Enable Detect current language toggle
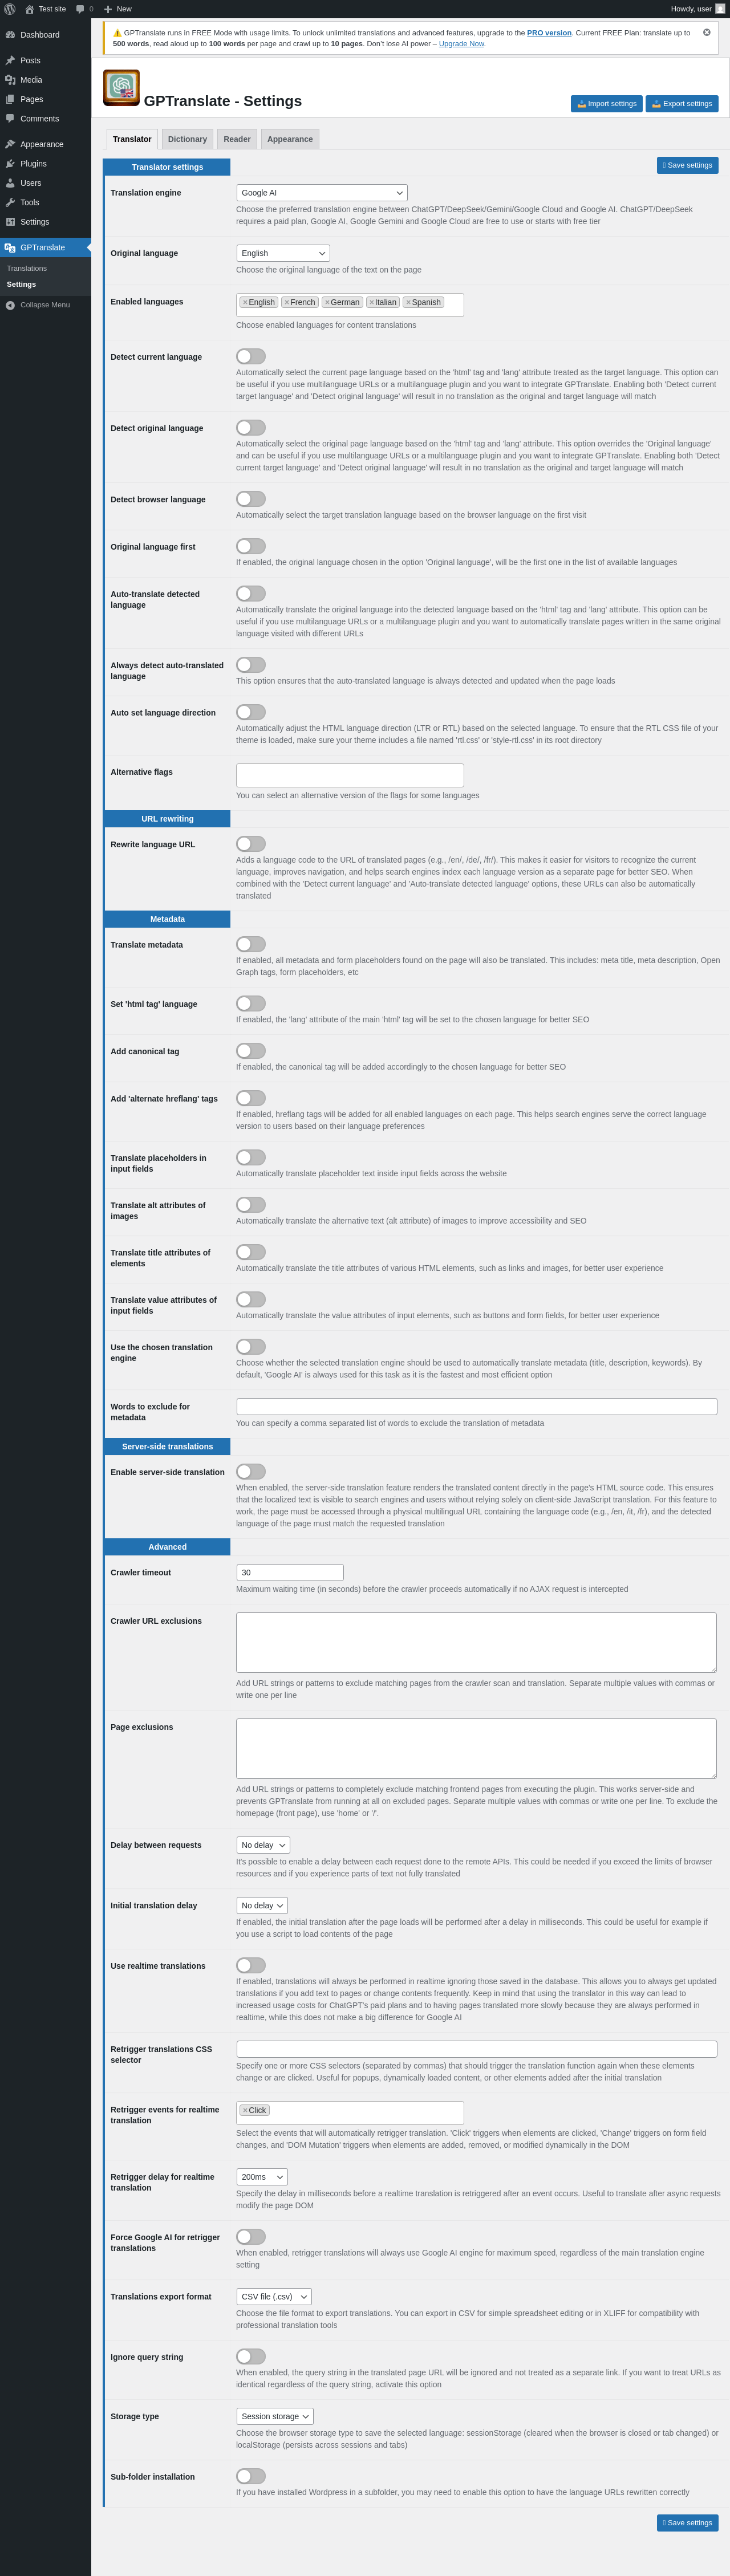This screenshot has height=2576, width=730. tap(251, 356)
